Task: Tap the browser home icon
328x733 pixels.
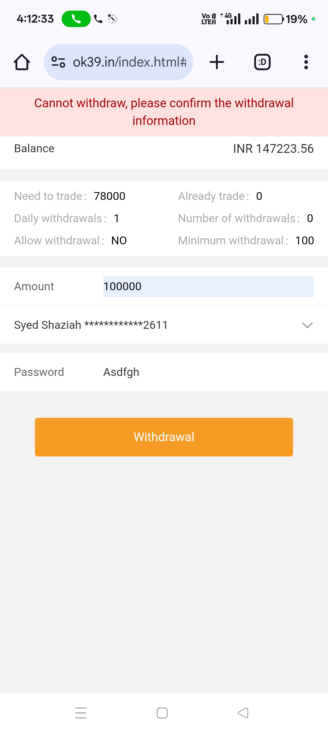Action: pyautogui.click(x=22, y=62)
